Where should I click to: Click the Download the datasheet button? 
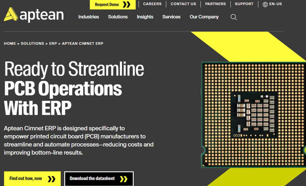(99, 179)
